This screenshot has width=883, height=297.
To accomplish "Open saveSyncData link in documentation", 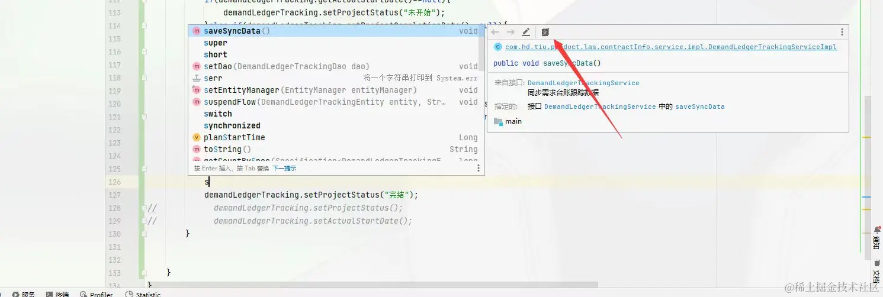I will point(700,106).
